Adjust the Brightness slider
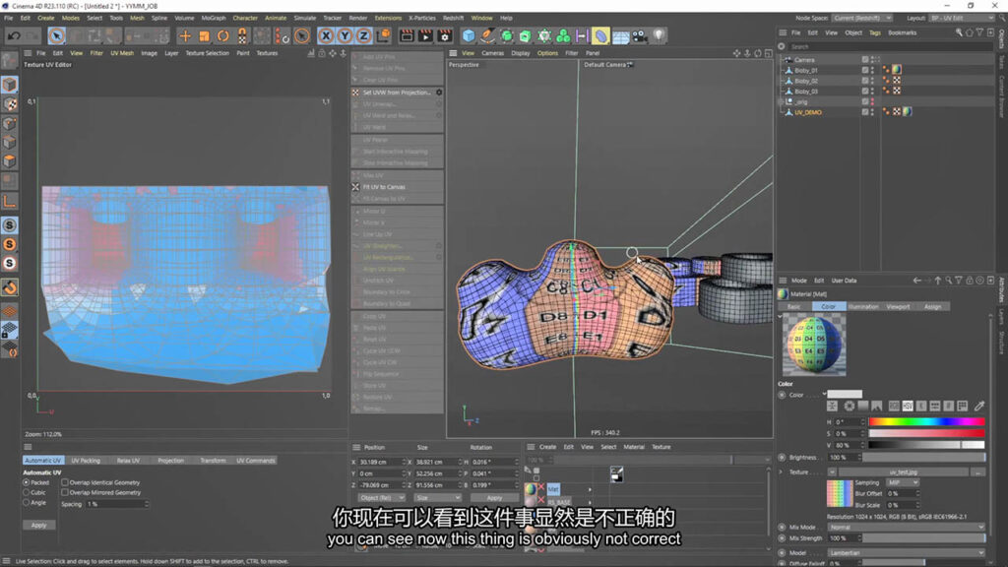This screenshot has height=567, width=1008. click(x=923, y=457)
